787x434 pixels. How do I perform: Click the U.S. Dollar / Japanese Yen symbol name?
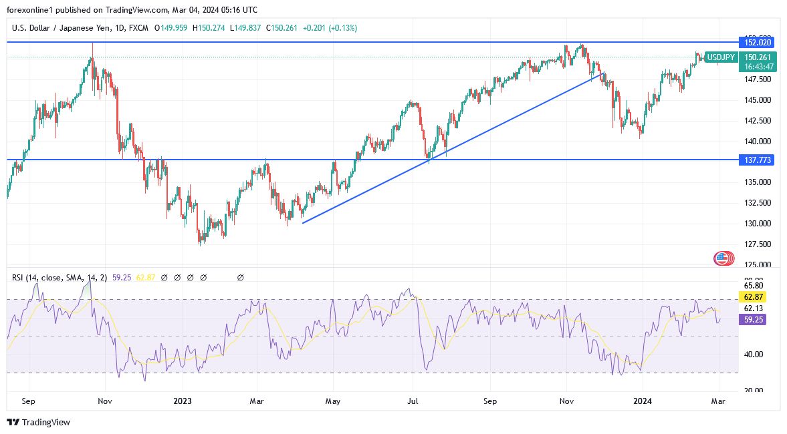60,28
